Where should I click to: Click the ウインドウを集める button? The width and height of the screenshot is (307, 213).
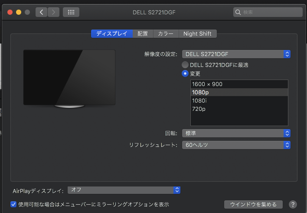point(253,205)
